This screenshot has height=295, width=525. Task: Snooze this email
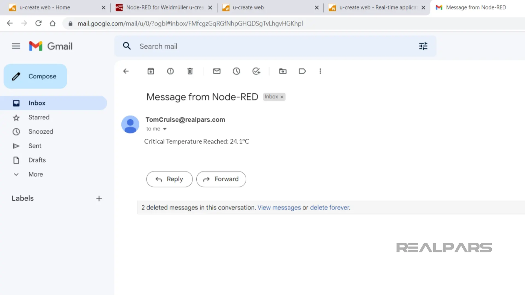pos(236,71)
